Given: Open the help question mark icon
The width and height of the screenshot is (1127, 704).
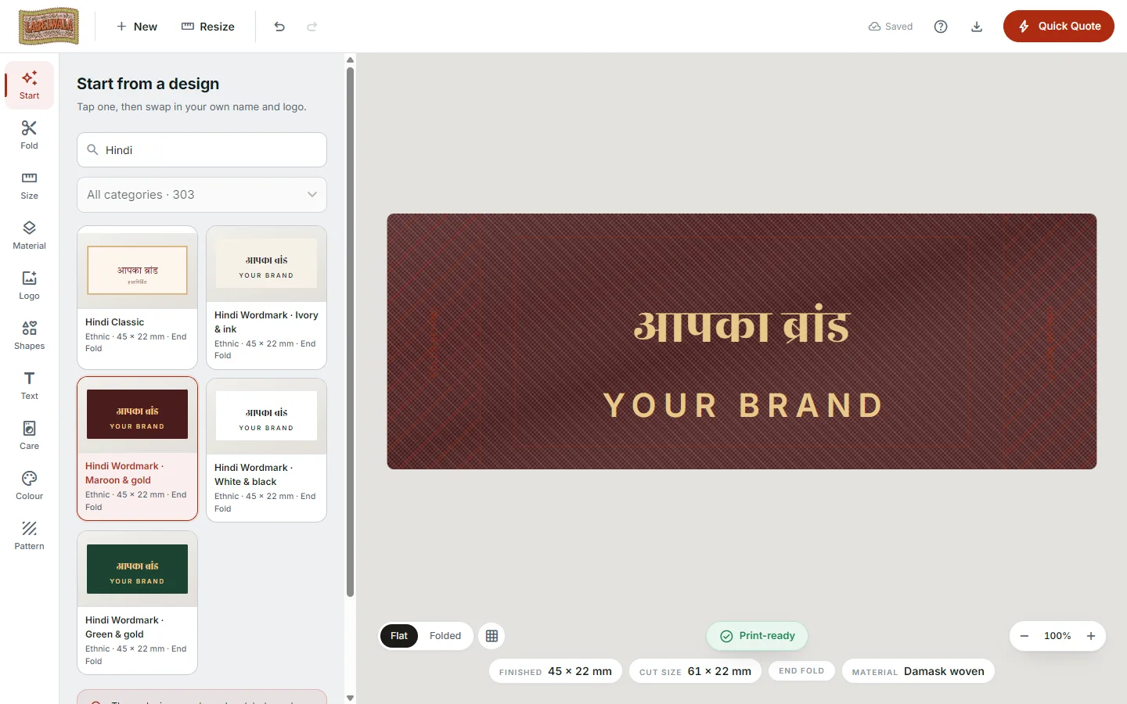Looking at the screenshot, I should 941,27.
